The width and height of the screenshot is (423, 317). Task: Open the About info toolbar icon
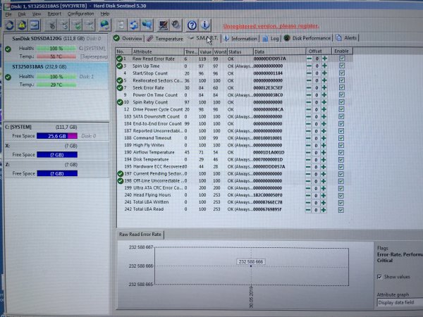(x=204, y=25)
